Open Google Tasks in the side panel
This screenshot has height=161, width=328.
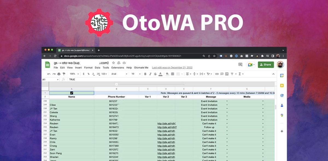click(282, 95)
